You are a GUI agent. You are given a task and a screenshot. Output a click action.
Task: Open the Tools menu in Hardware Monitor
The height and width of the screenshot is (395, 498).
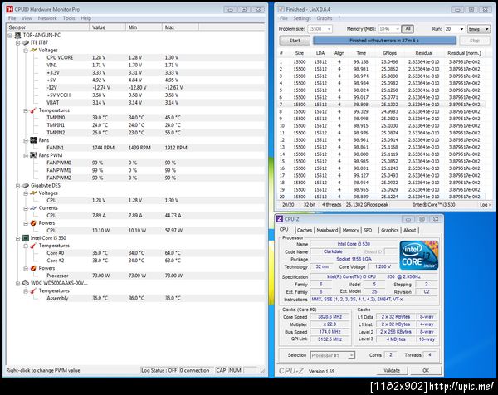click(69, 18)
